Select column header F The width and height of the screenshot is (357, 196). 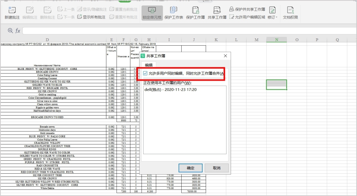point(123,40)
